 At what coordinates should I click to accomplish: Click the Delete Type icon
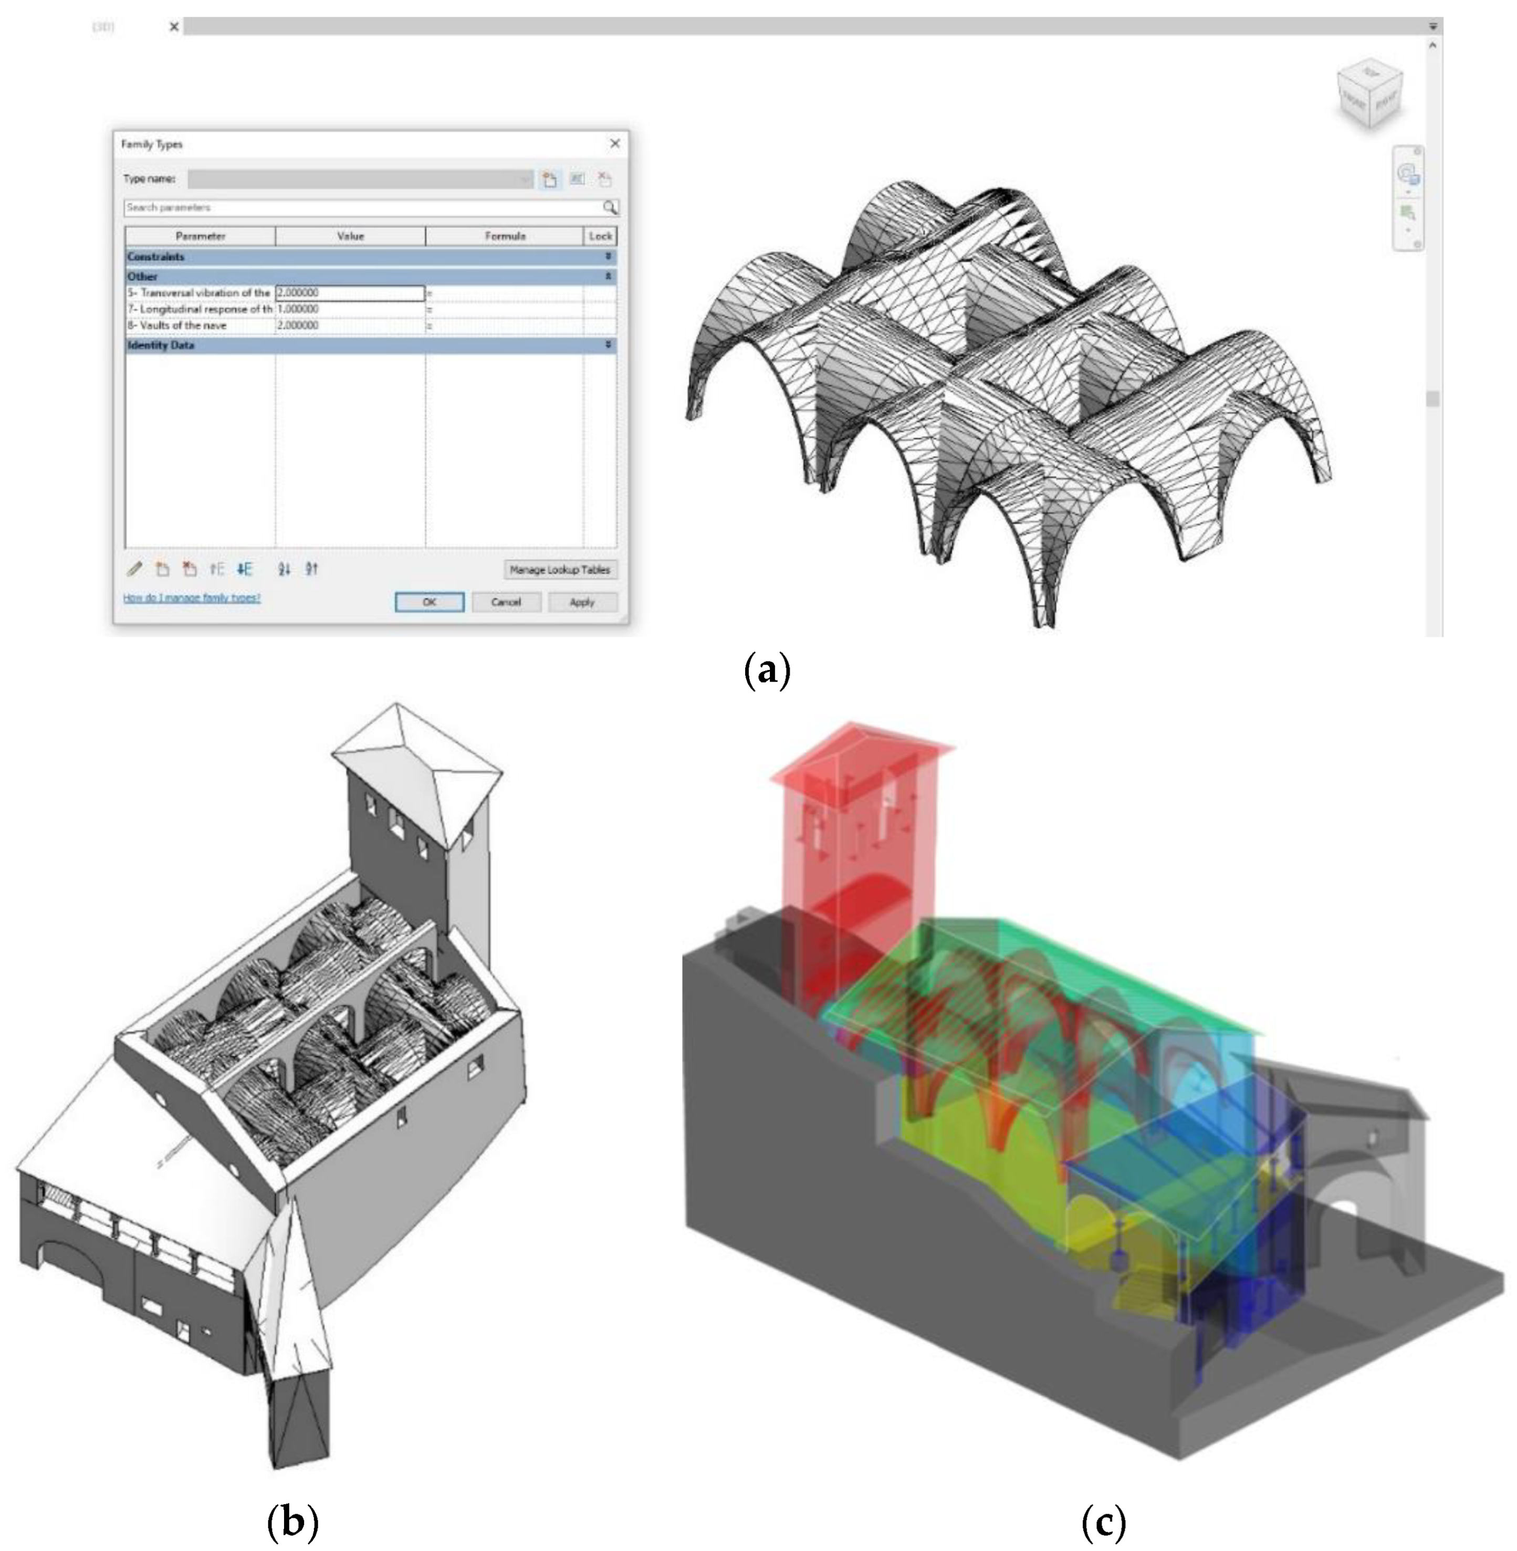605,179
